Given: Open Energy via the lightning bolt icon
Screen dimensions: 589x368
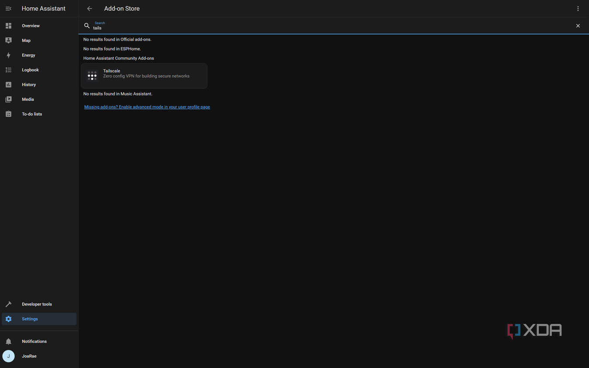Looking at the screenshot, I should point(8,55).
